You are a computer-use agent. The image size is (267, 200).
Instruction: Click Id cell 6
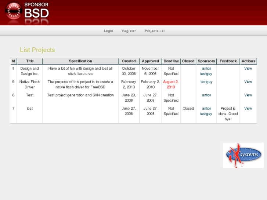[x=14, y=95]
